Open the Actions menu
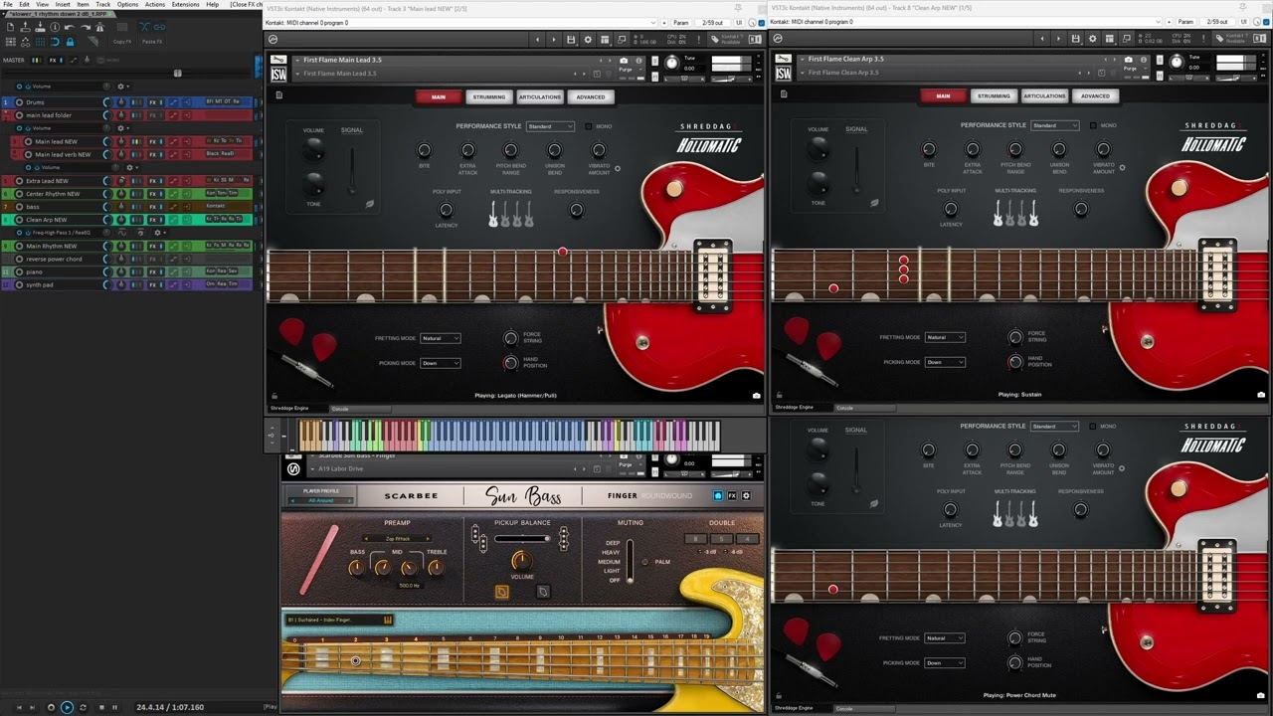Viewport: 1273px width, 716px height. click(155, 4)
